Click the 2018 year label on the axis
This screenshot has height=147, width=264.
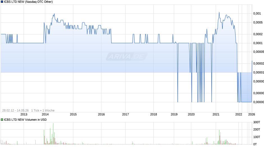coord(154,114)
